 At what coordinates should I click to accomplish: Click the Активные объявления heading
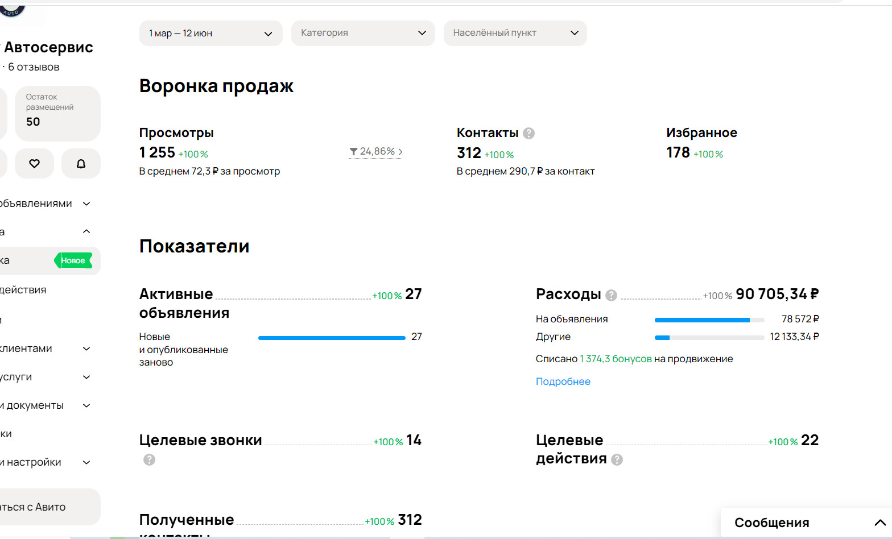point(184,303)
